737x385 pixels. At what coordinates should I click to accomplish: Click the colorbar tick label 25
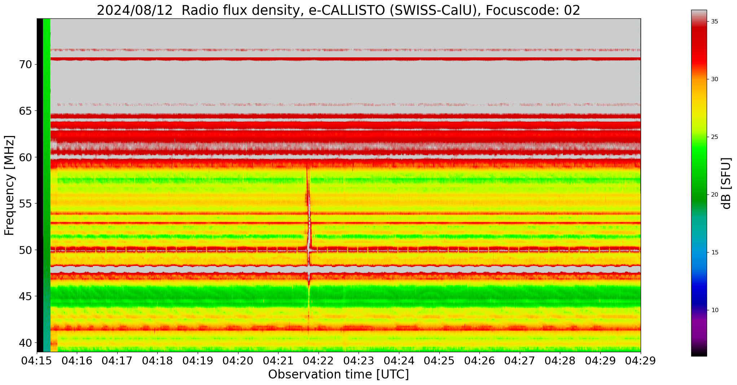(714, 137)
